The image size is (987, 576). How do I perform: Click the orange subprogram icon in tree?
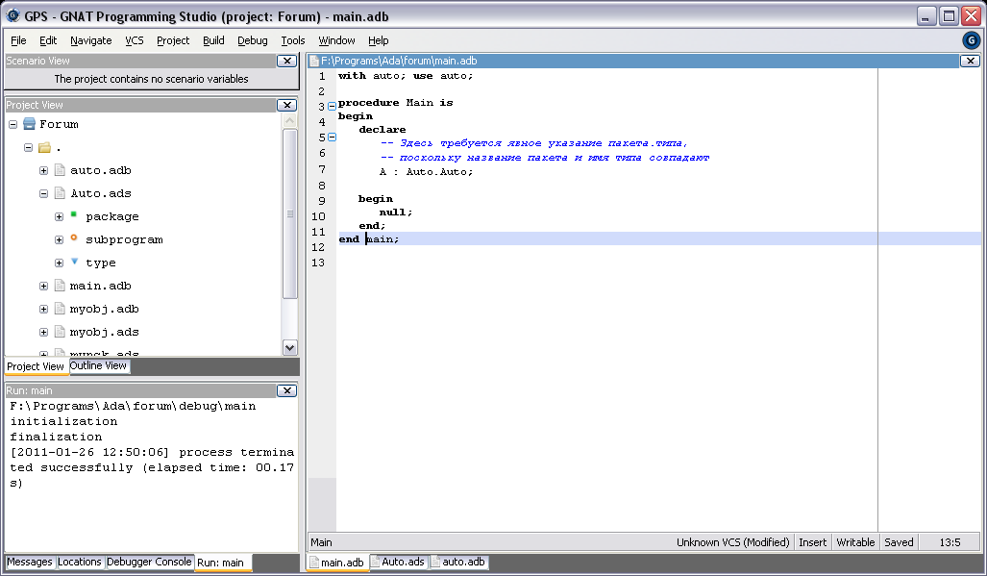pyautogui.click(x=73, y=238)
